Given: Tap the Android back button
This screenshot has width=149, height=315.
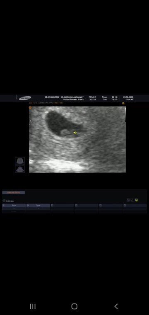Looking at the screenshot, I should (116, 306).
